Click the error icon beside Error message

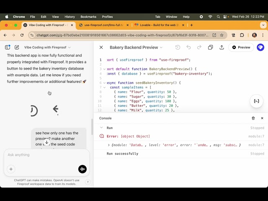point(102,136)
